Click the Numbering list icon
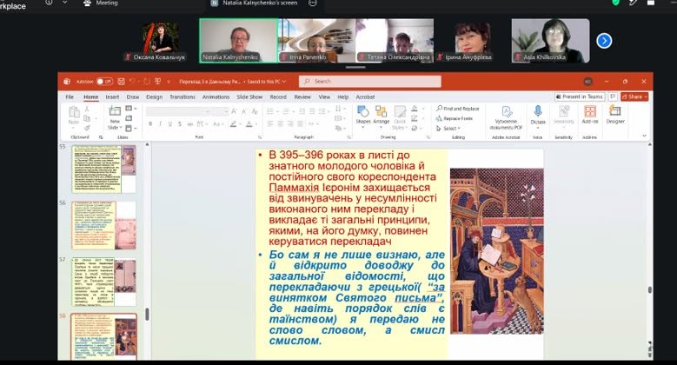Screen dimensions: 677x365 tap(286, 112)
